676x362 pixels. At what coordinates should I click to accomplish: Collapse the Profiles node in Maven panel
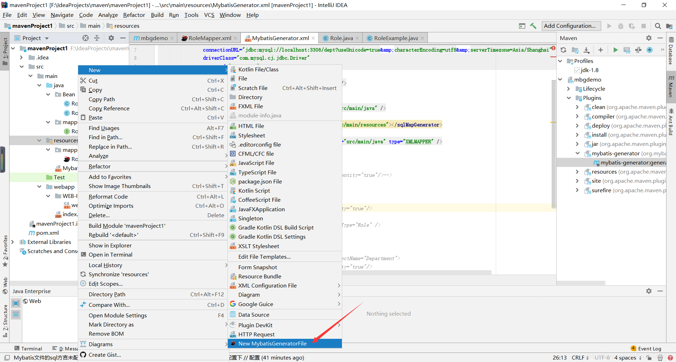560,61
